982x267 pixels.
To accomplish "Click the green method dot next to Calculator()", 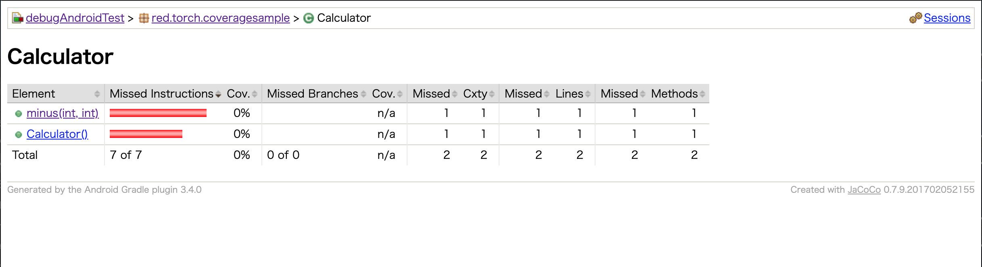I will pyautogui.click(x=18, y=135).
